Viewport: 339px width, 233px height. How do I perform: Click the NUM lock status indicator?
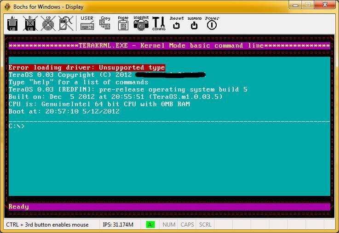[169, 225]
